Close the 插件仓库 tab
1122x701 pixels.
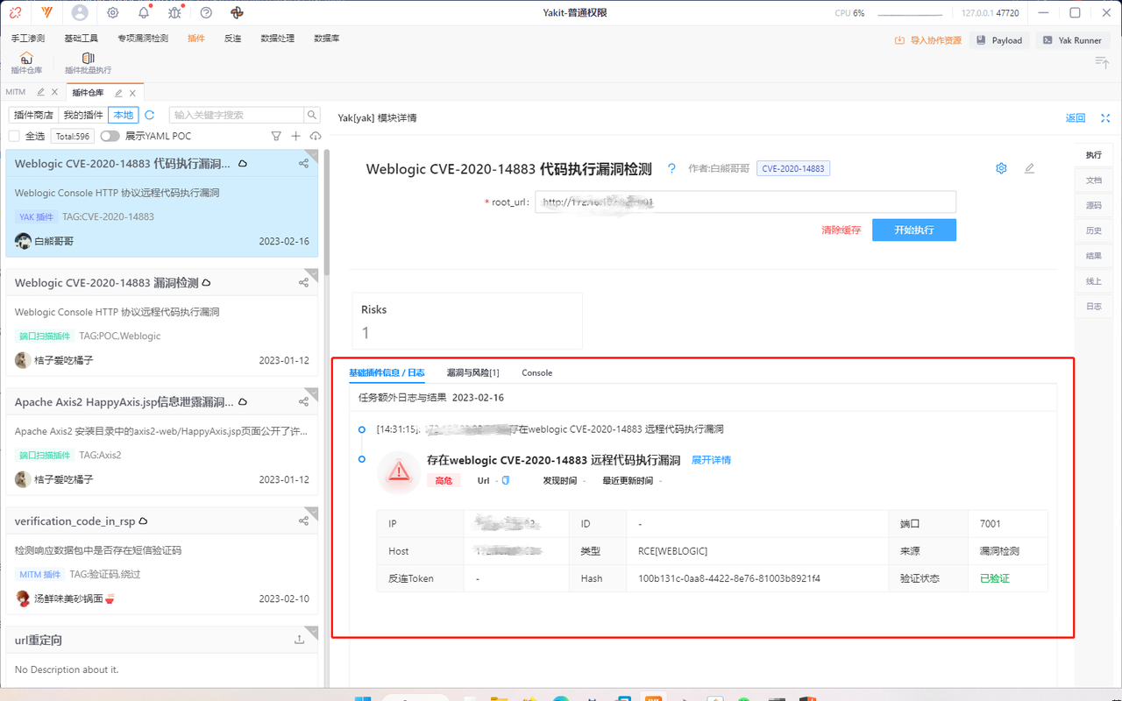[132, 93]
